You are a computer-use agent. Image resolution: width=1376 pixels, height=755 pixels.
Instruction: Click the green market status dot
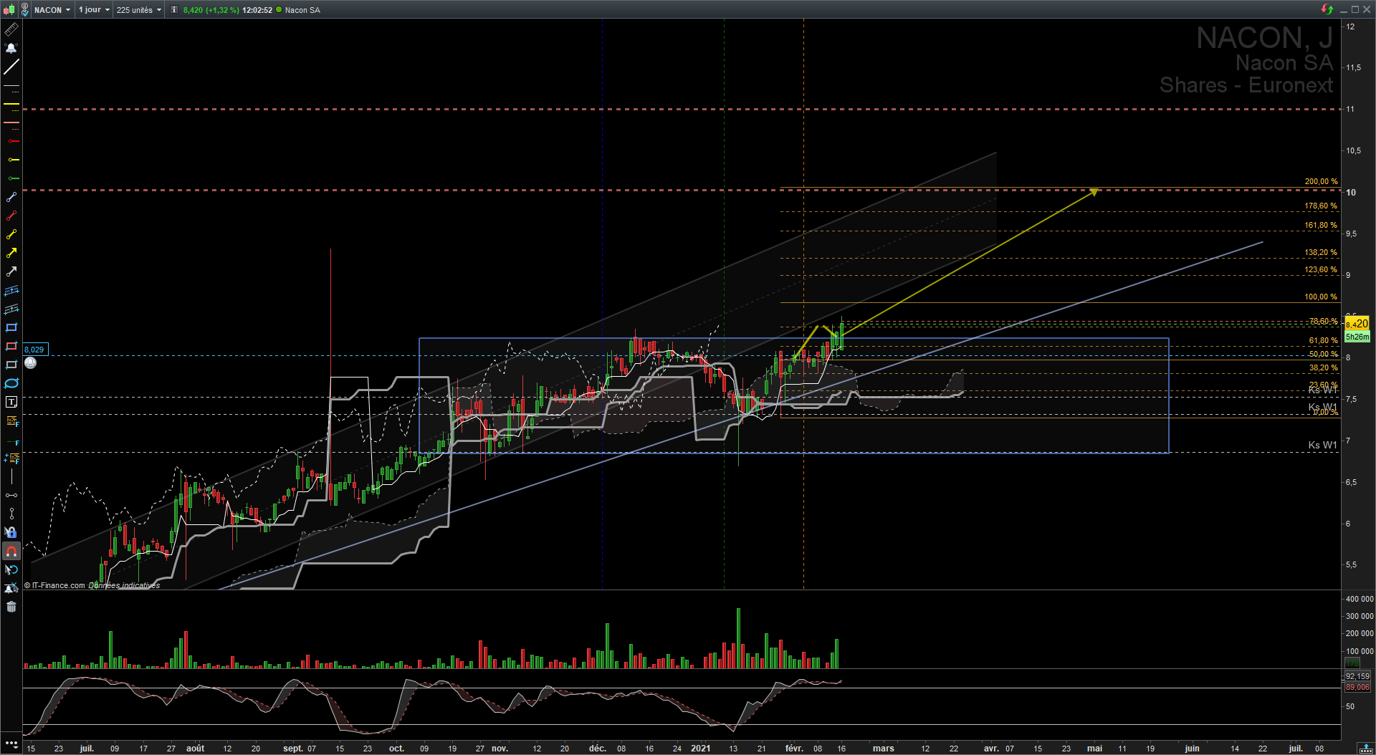pyautogui.click(x=279, y=10)
